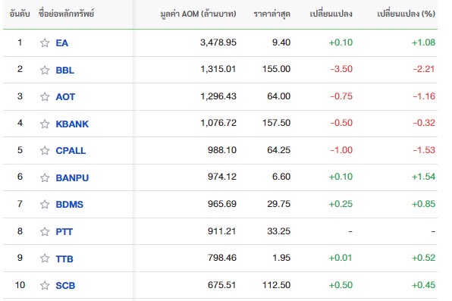The height and width of the screenshot is (301, 452).
Task: Sort by ราคาล่าสุด column header
Action: point(272,14)
